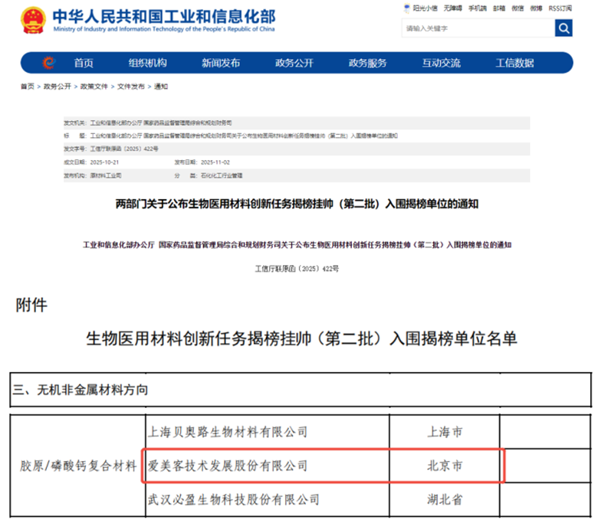The height and width of the screenshot is (523, 598).
Task: Click the 北京市 table cell
Action: (445, 466)
